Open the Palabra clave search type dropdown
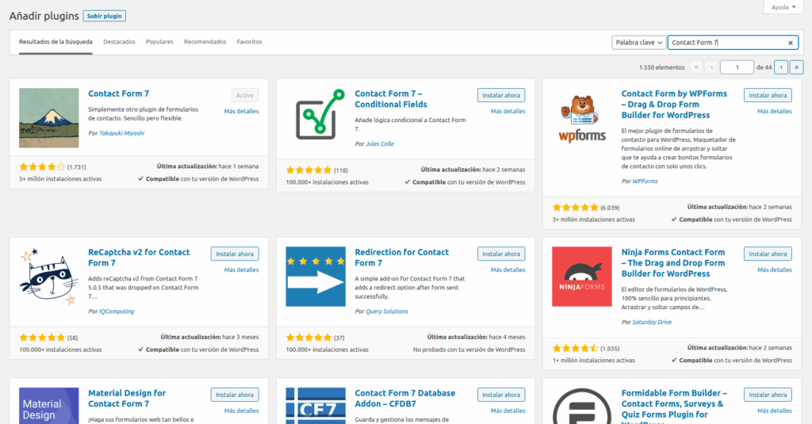The image size is (812, 424). [638, 43]
